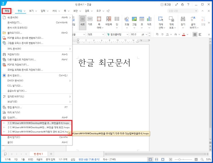Open recent file 한글주석.hwpx

tap(37, 123)
